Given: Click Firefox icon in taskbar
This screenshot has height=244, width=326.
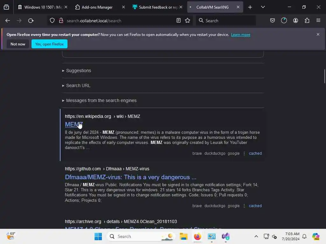Looking at the screenshot, I should pos(197,236).
